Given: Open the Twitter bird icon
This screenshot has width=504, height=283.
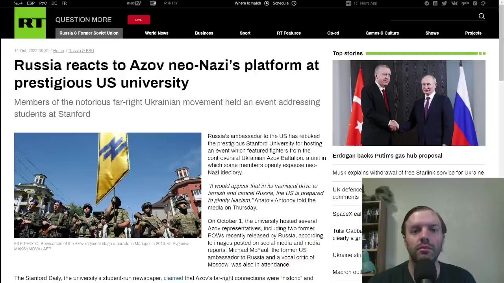Looking at the screenshot, I should click(x=444, y=3).
